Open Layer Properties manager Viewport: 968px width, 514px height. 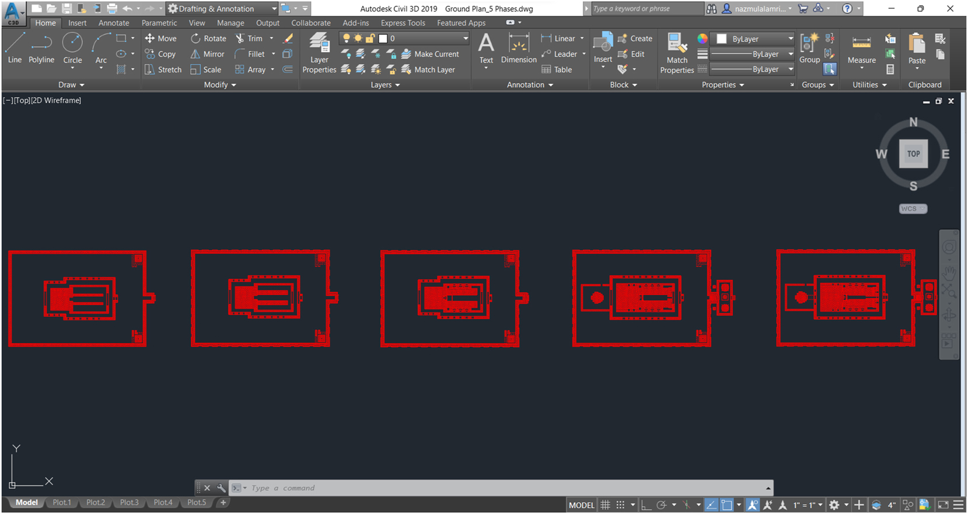(319, 53)
